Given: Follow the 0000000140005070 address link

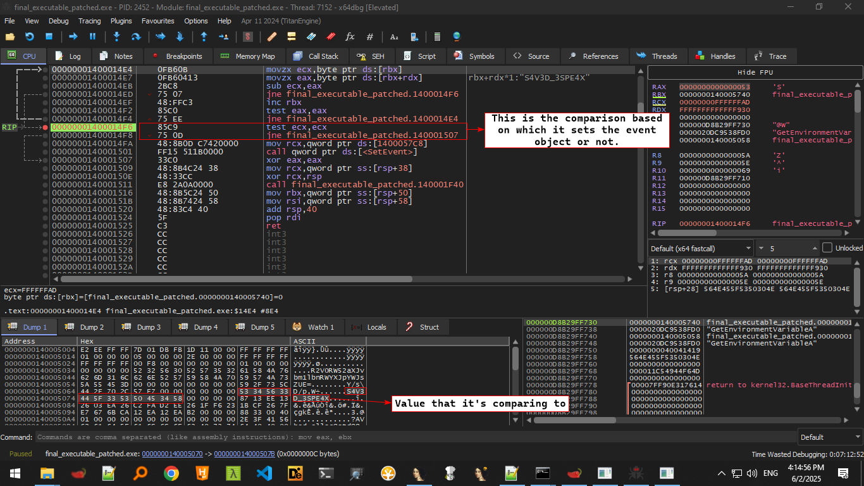Looking at the screenshot, I should pyautogui.click(x=172, y=454).
